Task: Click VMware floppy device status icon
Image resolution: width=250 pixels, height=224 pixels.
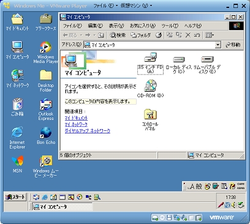Action: click(169, 218)
